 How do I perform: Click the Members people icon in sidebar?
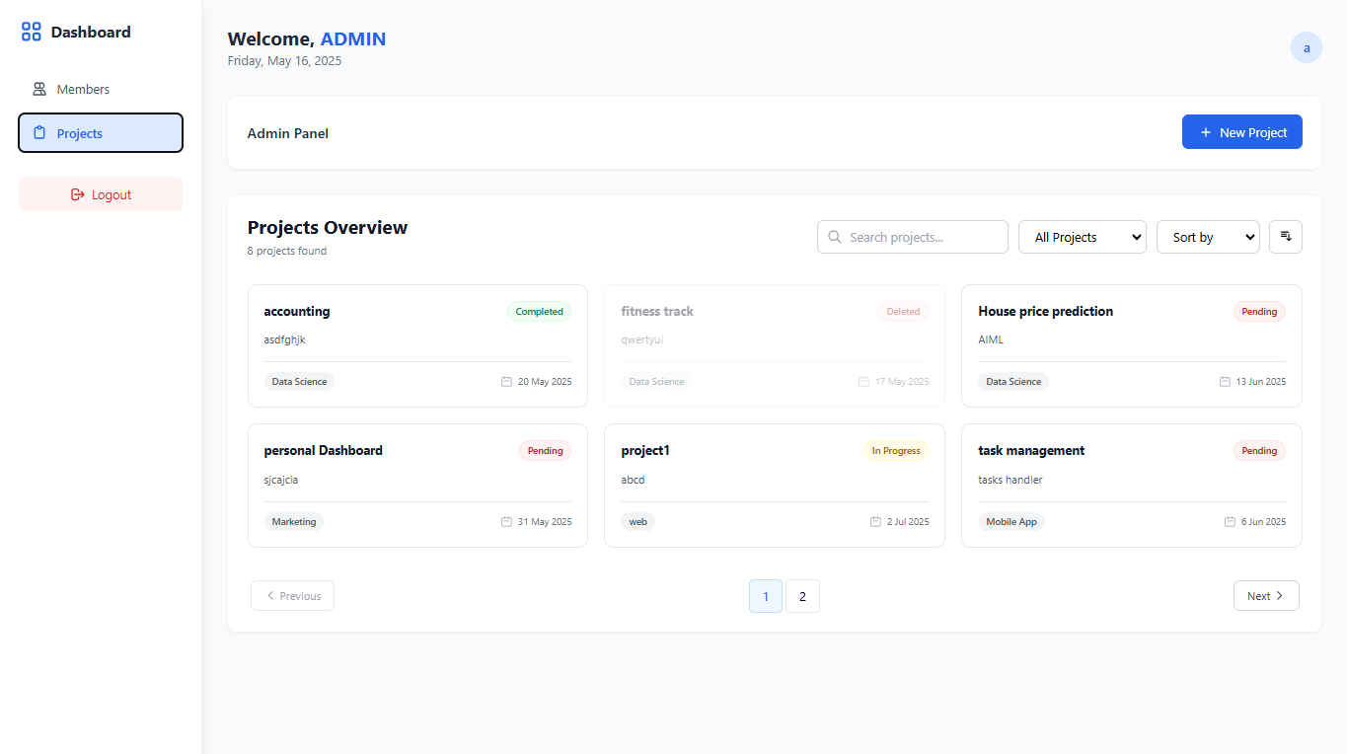tap(39, 89)
